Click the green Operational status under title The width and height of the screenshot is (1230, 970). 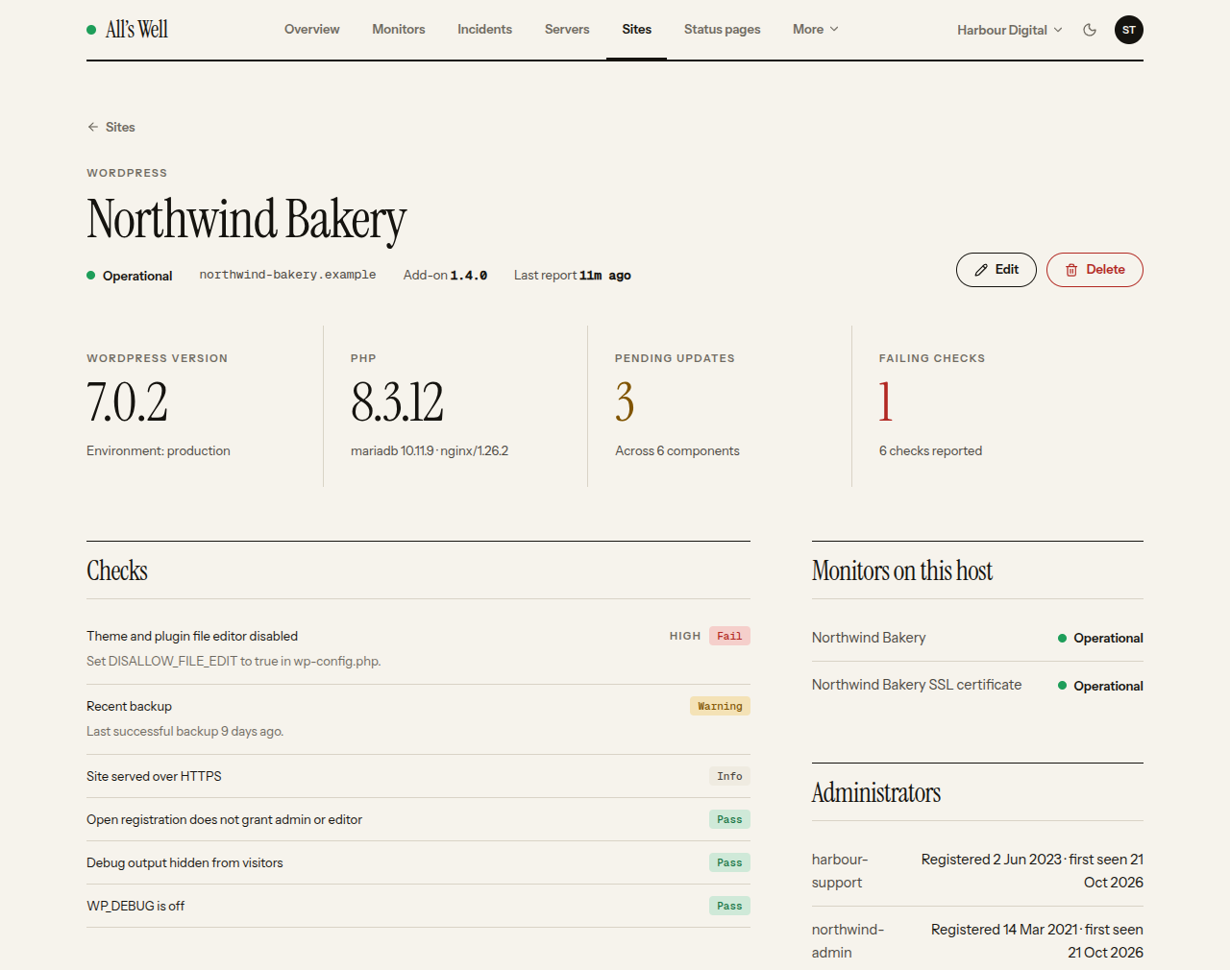(130, 276)
